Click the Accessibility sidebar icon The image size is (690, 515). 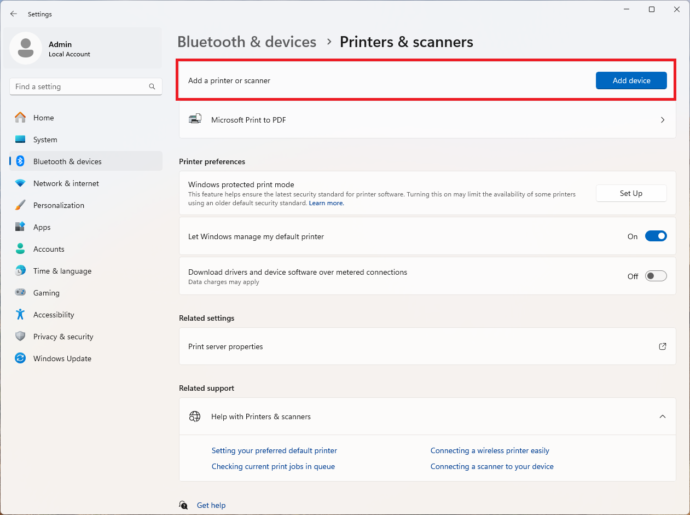coord(20,315)
